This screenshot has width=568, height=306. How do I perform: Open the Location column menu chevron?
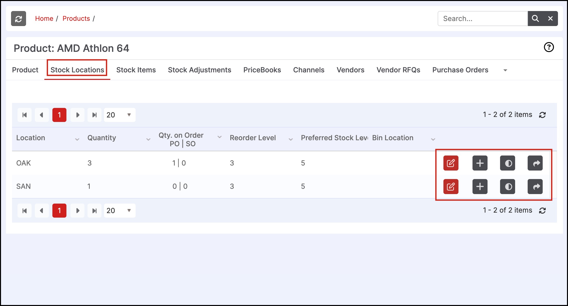pos(77,139)
